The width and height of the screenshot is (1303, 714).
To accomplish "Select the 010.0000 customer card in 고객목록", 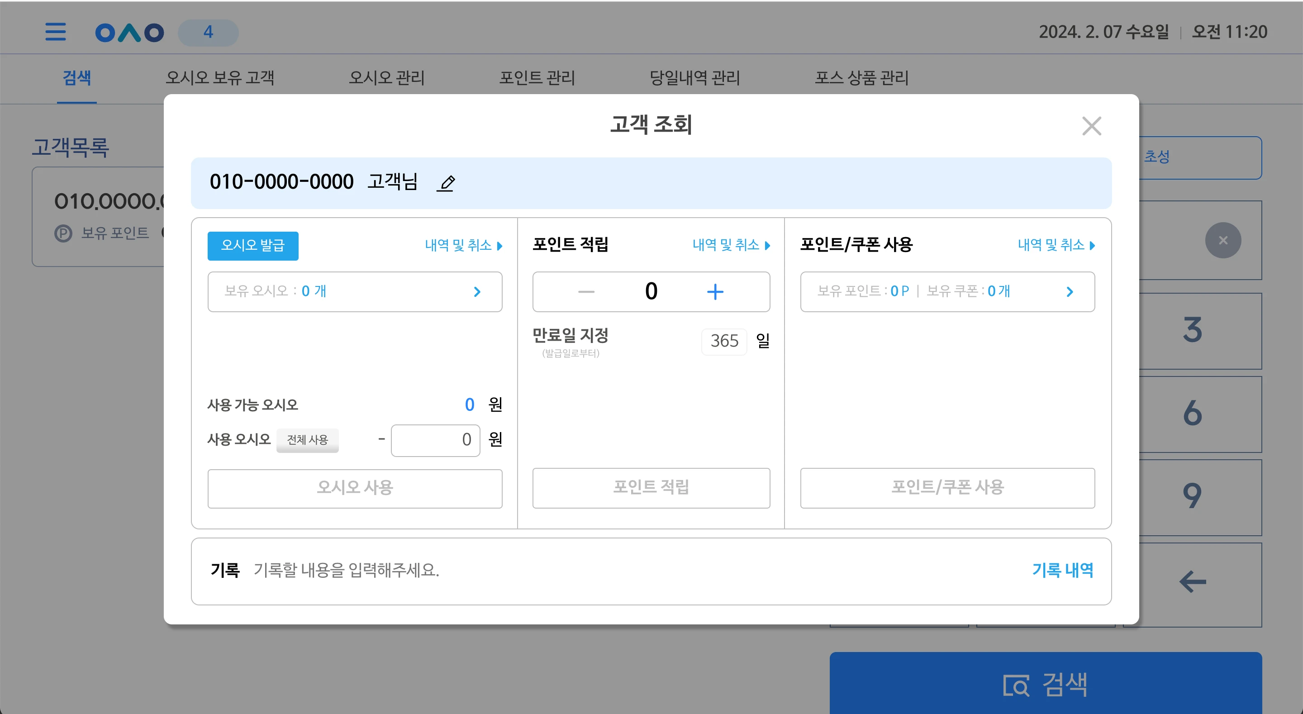I will [x=98, y=217].
